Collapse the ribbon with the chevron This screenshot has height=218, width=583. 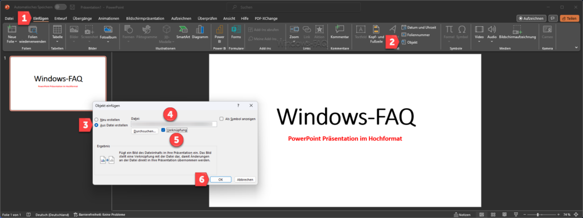(x=576, y=48)
